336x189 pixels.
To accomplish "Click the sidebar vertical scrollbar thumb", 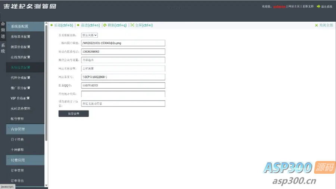I will point(46,83).
